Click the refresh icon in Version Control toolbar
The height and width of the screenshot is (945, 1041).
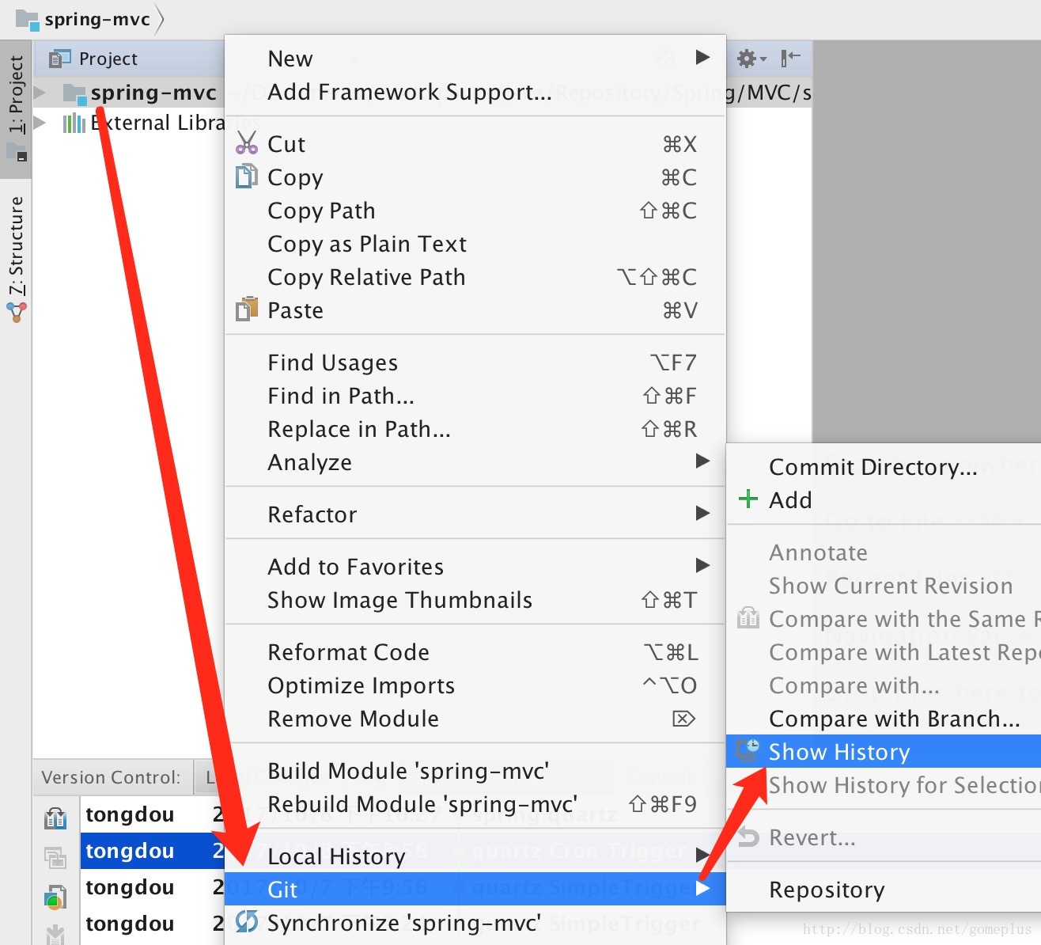pyautogui.click(x=55, y=818)
